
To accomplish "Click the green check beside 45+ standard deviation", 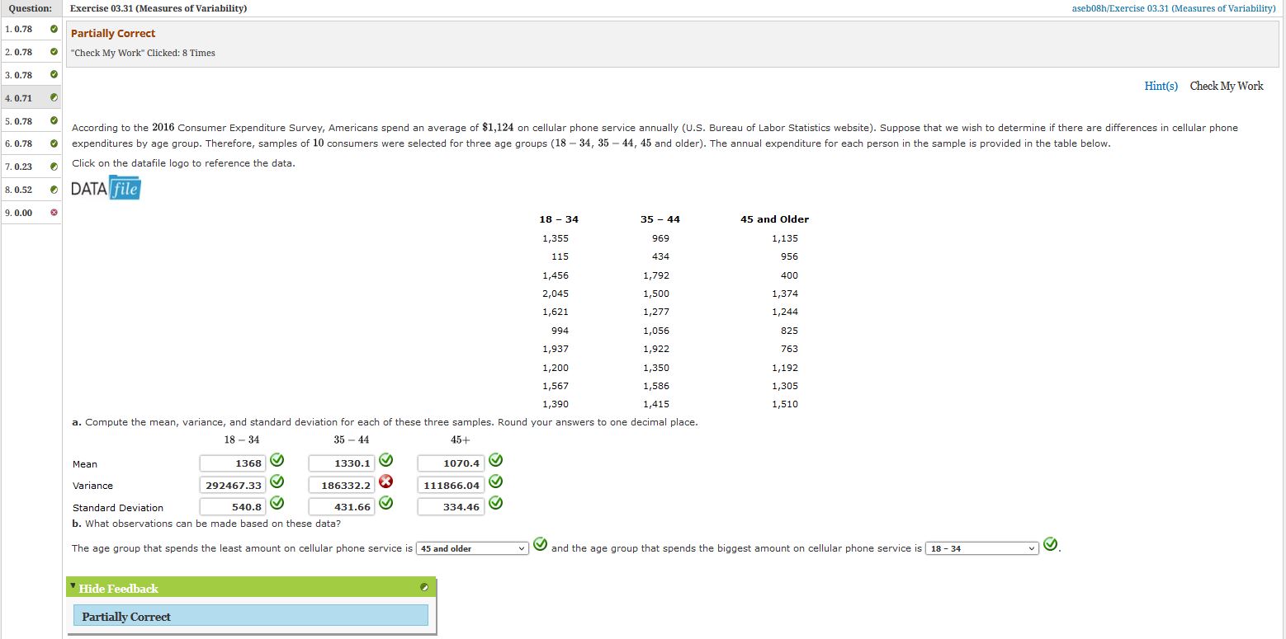I will pyautogui.click(x=494, y=503).
